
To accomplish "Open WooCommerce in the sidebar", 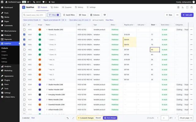I will point(10,31).
